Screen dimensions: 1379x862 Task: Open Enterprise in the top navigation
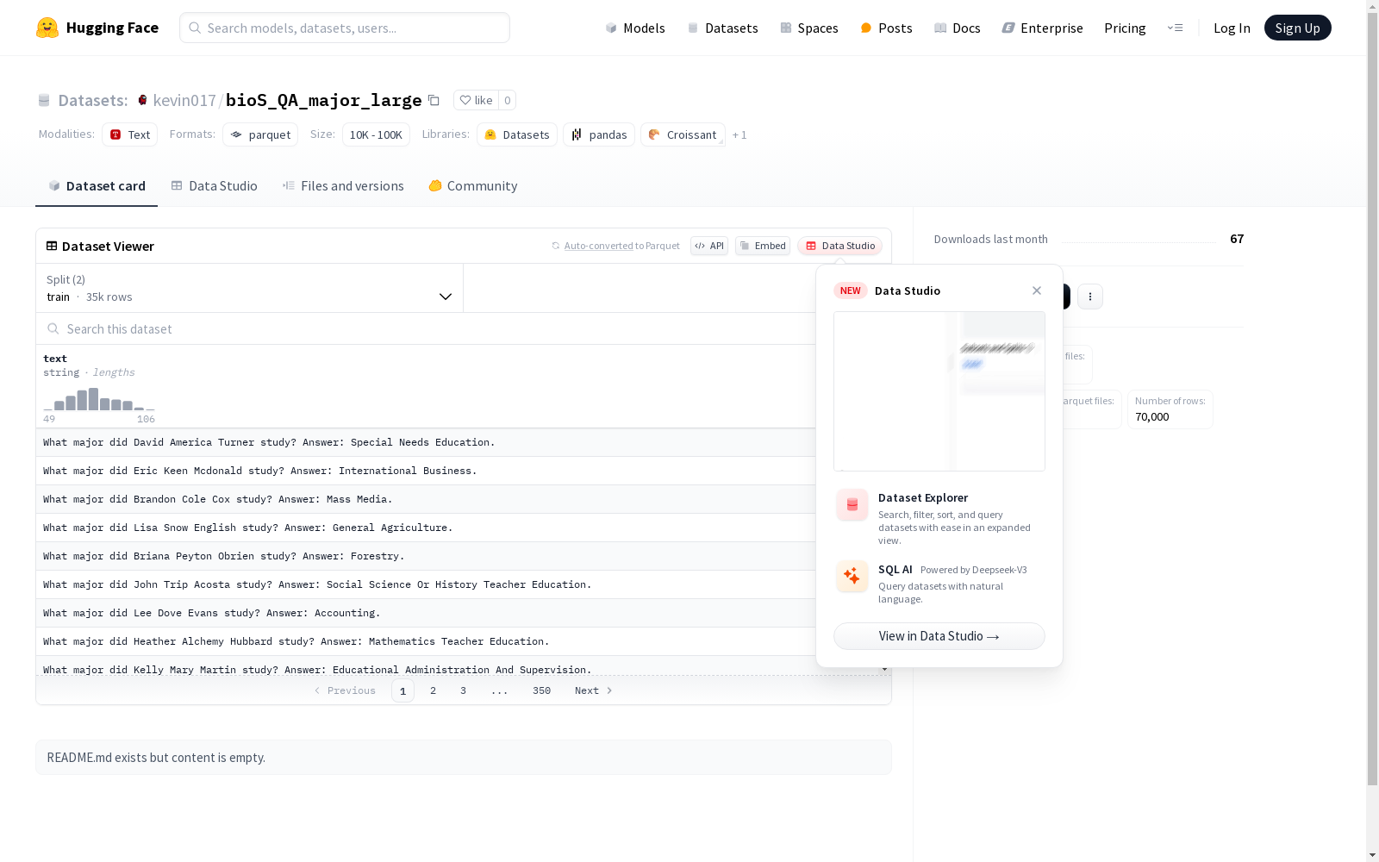1042,28
